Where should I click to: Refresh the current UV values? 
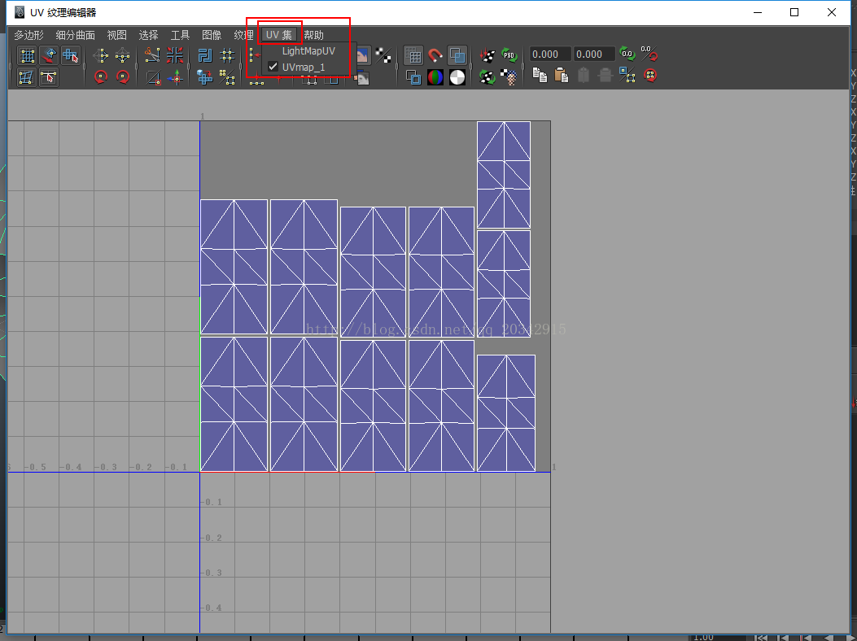tap(627, 55)
